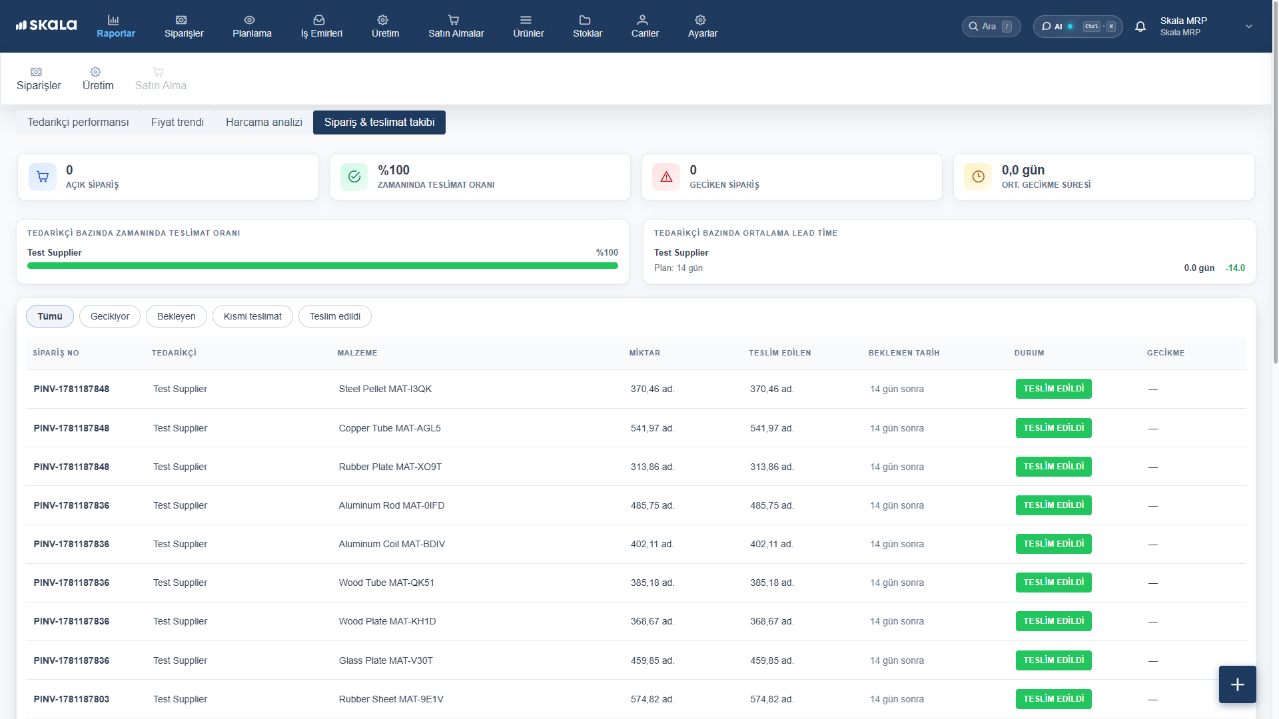Select the Teslim edildi filter chip

click(335, 316)
